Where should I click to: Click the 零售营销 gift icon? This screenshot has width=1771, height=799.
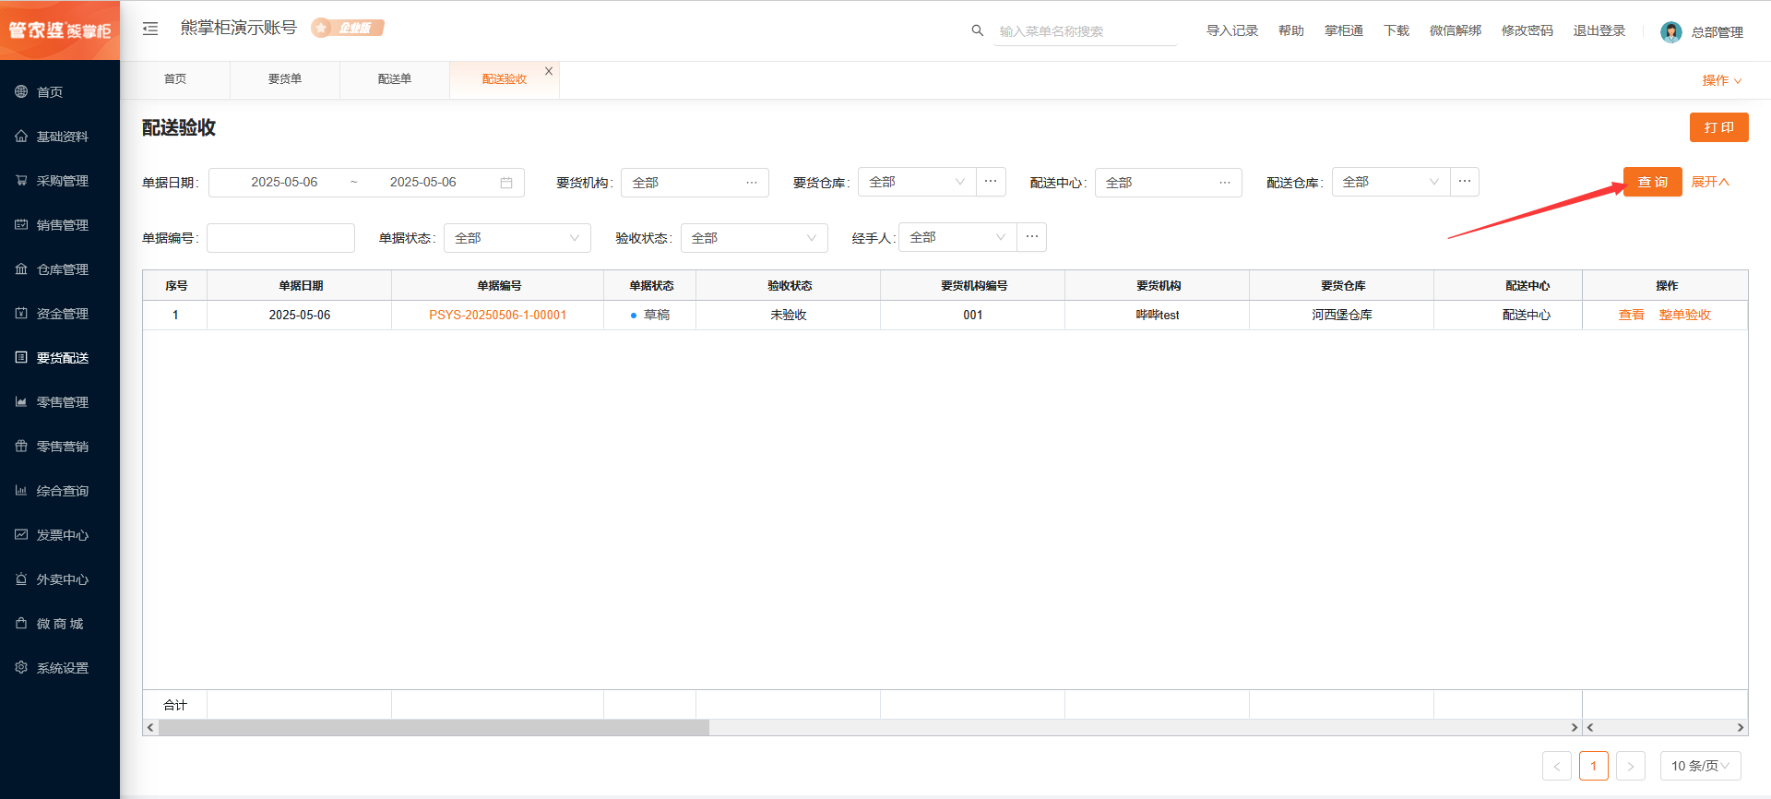[21, 446]
